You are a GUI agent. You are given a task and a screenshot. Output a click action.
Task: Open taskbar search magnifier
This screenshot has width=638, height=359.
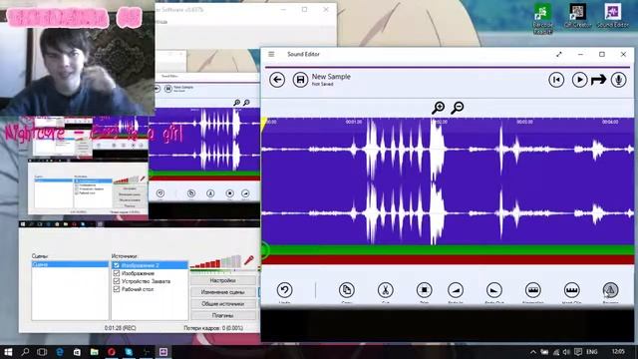(x=25, y=352)
